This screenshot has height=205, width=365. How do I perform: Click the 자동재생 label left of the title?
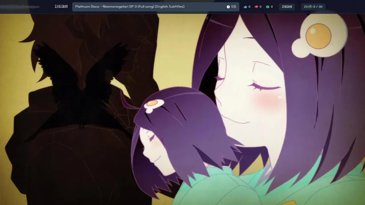pyautogui.click(x=61, y=7)
